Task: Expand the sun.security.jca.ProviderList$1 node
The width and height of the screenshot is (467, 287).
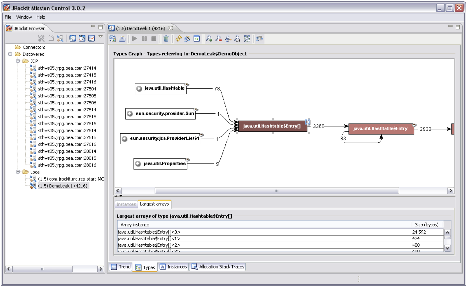Action: pos(124,139)
